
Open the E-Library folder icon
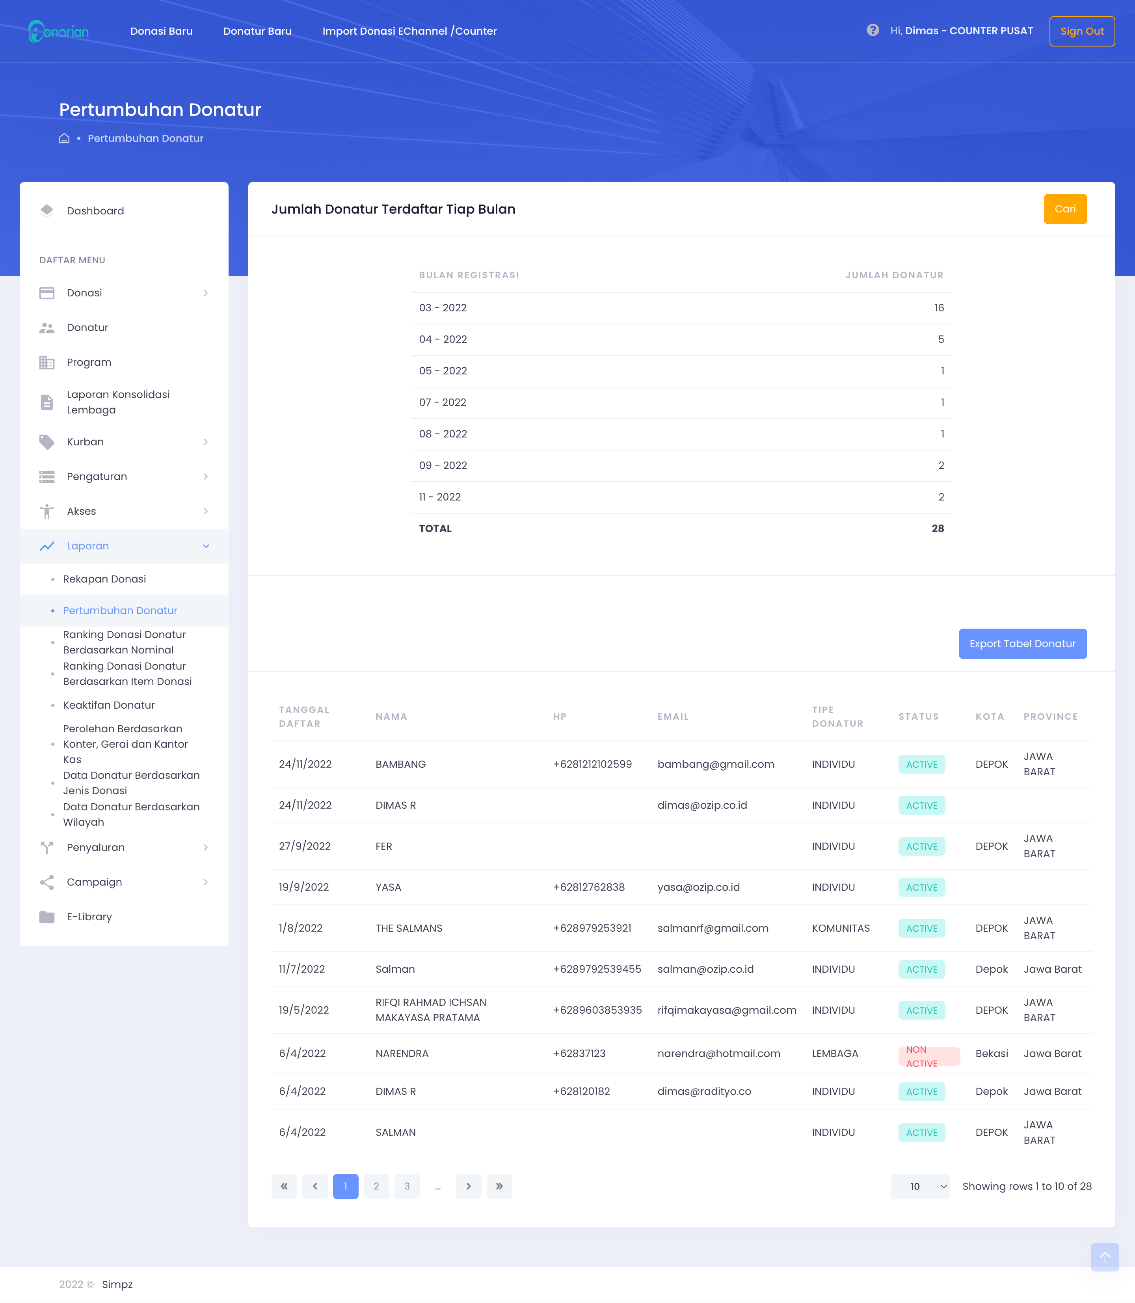47,917
